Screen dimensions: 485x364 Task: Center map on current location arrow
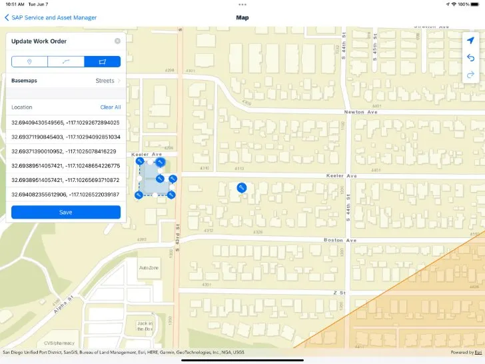point(472,41)
